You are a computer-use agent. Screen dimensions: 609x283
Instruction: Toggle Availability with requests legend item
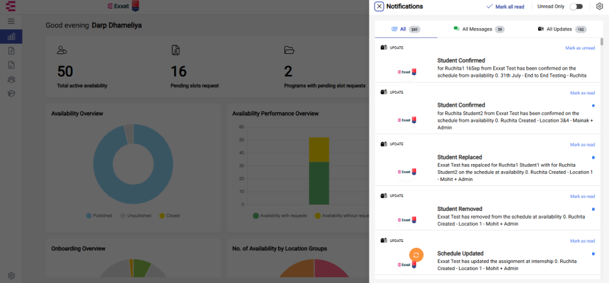(x=280, y=215)
